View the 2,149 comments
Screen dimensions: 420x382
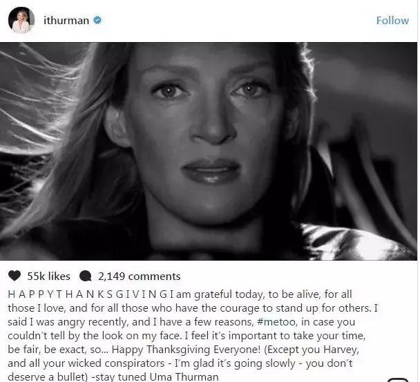140,276
